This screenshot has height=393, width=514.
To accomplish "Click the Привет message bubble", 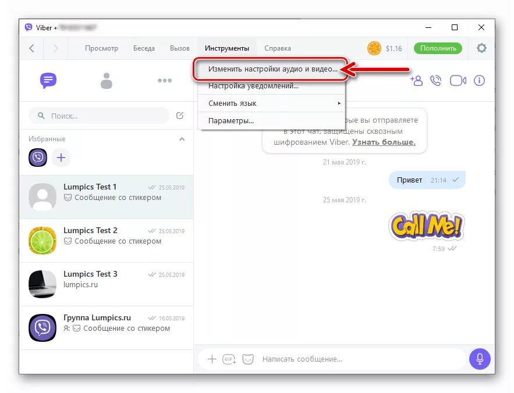I will [427, 180].
